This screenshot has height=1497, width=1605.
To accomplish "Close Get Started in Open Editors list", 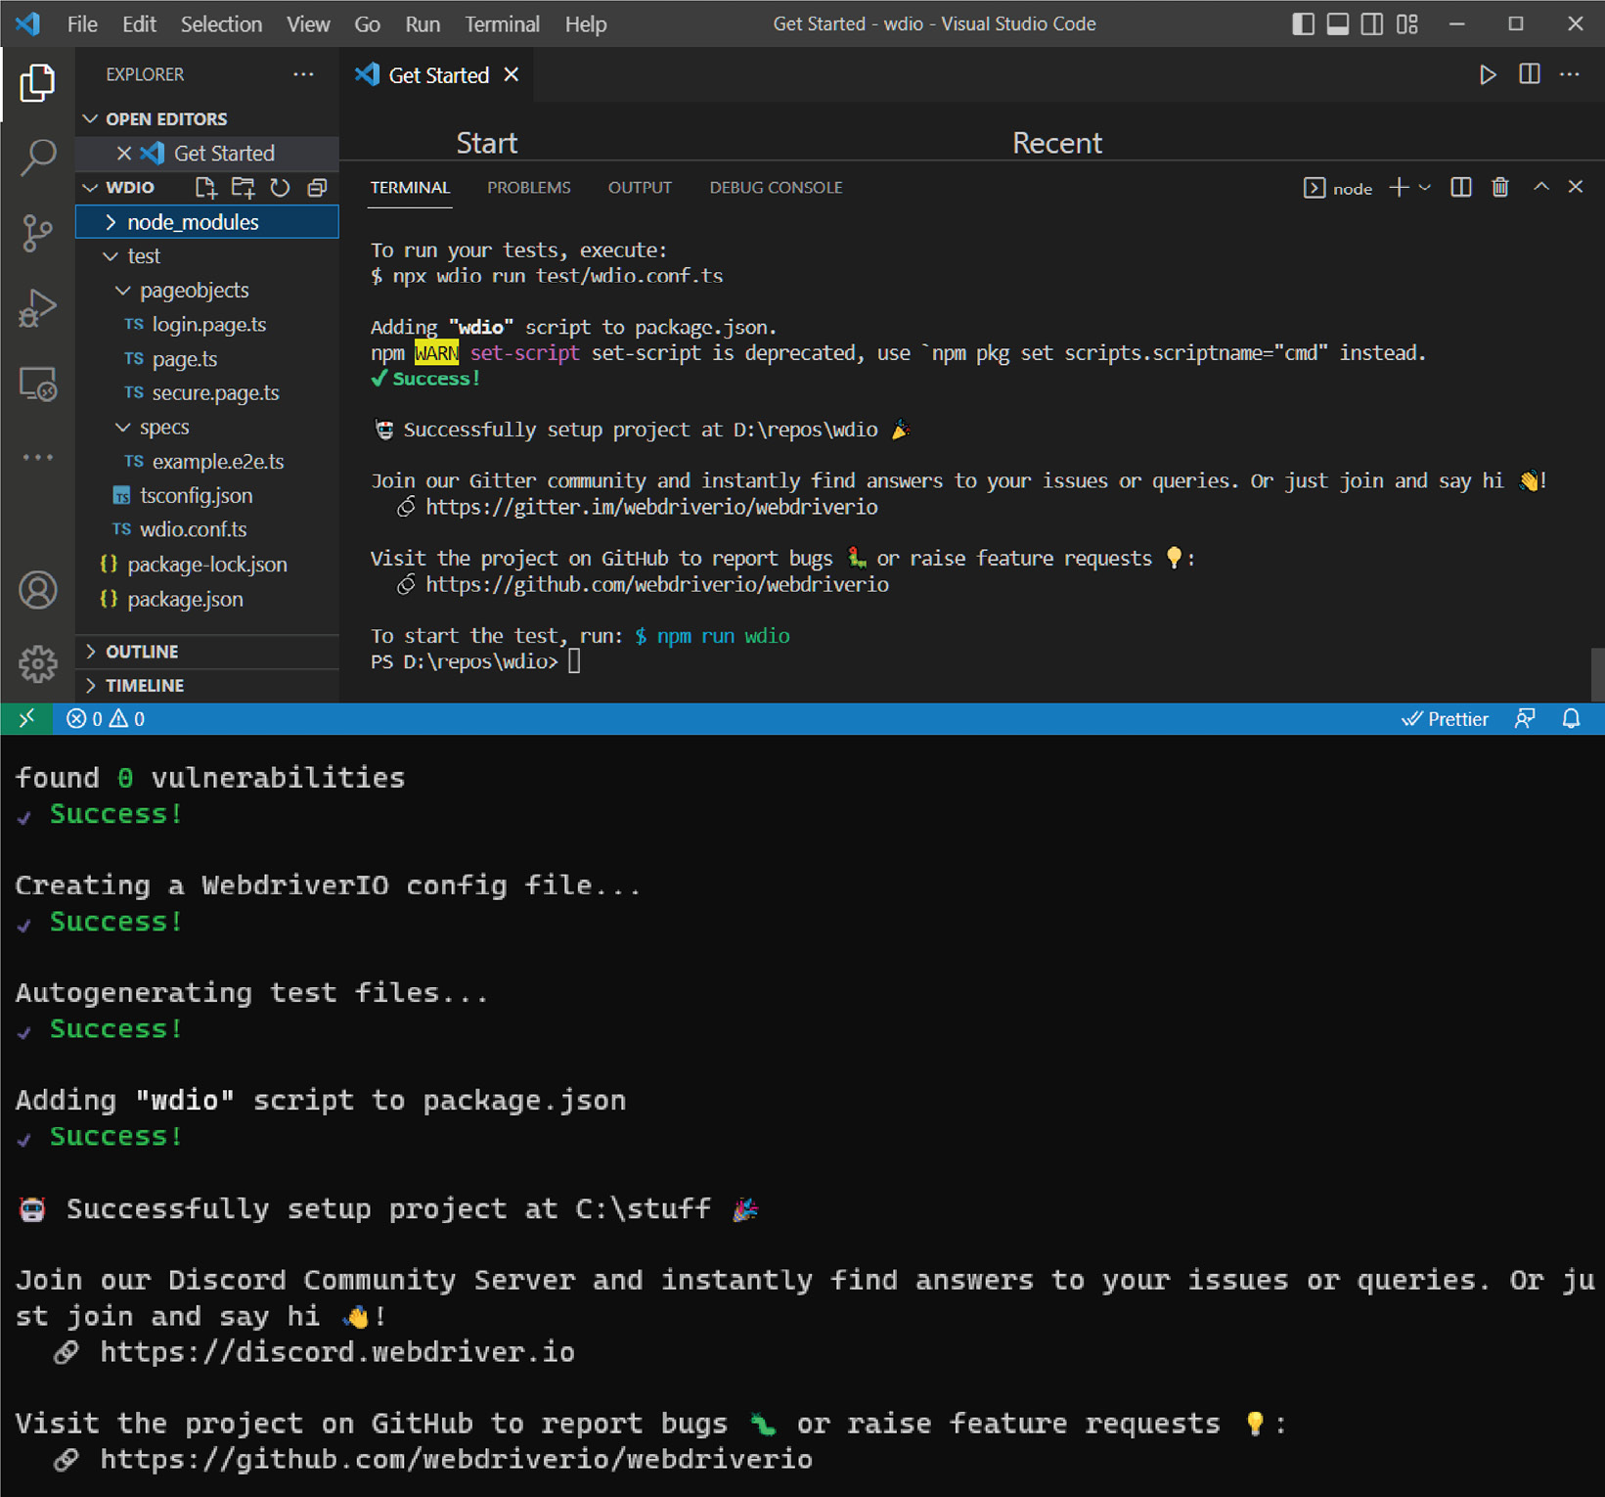I will click(x=124, y=154).
